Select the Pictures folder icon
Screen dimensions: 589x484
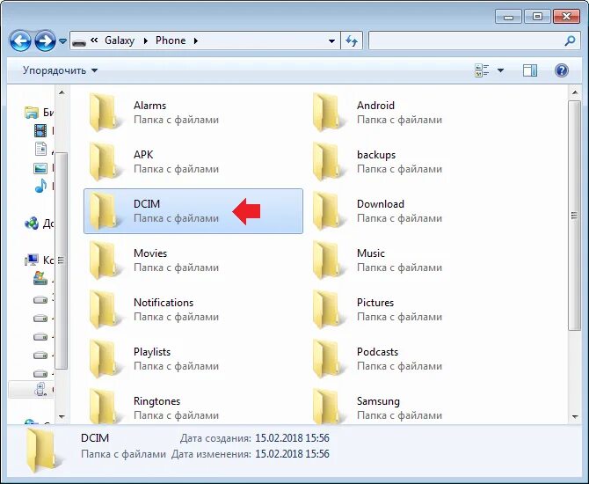click(329, 310)
